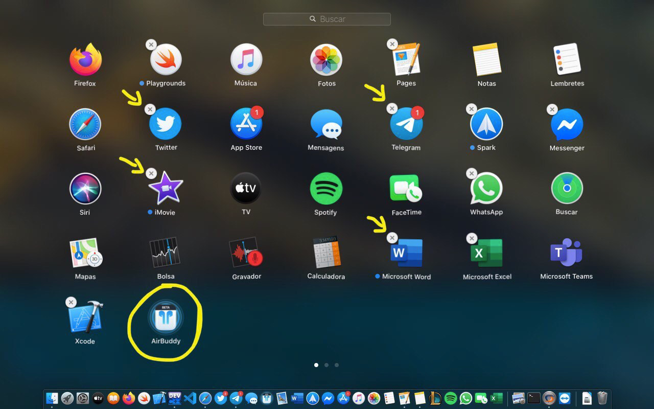
Task: Open Photos from the Dock
Action: (373, 398)
